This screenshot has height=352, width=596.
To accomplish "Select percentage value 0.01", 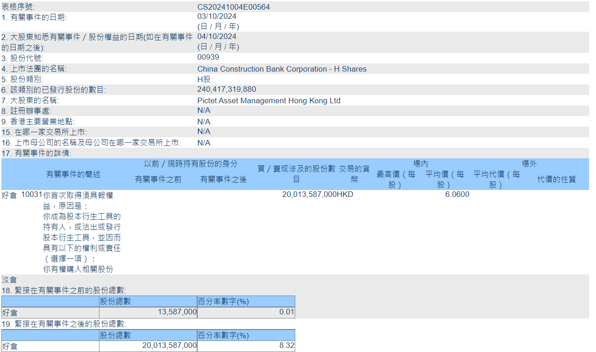I will (x=287, y=312).
